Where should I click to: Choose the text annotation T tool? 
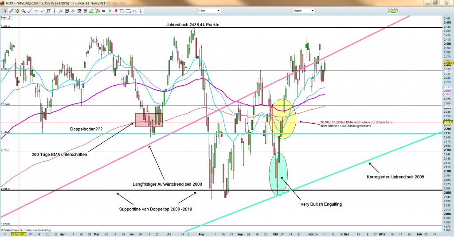[67, 11]
